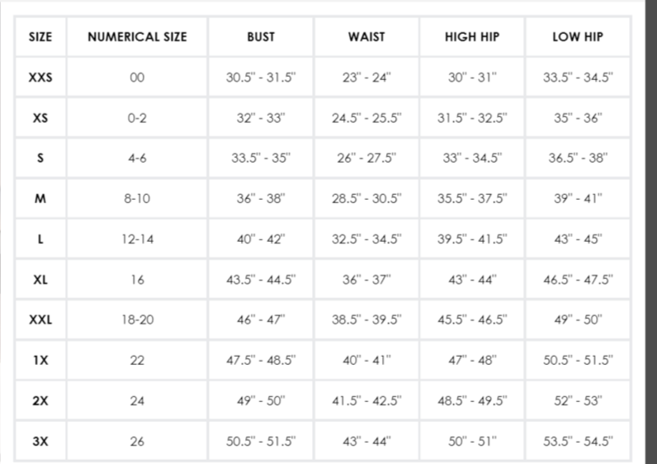The image size is (657, 464).
Task: Click the SIZE column header
Action: click(40, 37)
